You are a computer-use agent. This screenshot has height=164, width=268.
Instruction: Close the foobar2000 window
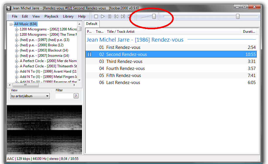254,7
